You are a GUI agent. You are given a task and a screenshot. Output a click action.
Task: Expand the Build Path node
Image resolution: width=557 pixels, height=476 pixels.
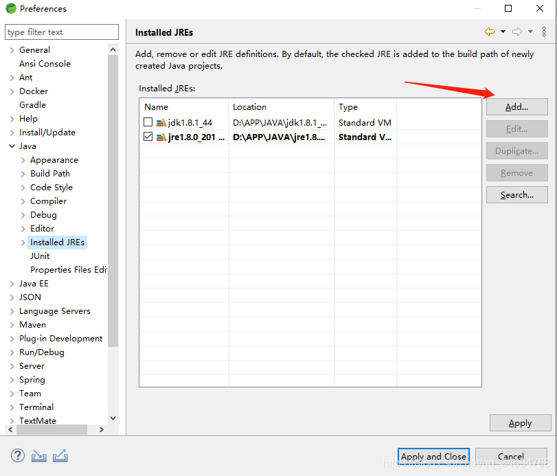[x=23, y=174]
